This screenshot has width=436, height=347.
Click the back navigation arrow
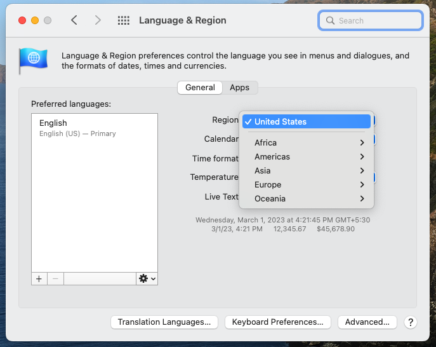coord(74,20)
